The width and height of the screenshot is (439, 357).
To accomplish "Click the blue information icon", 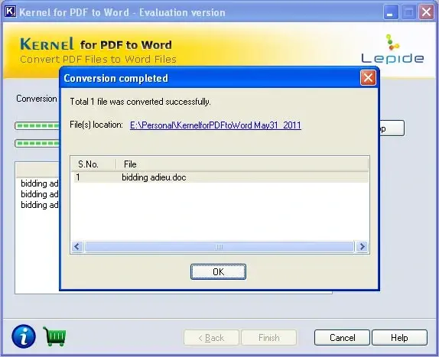I will [24, 336].
